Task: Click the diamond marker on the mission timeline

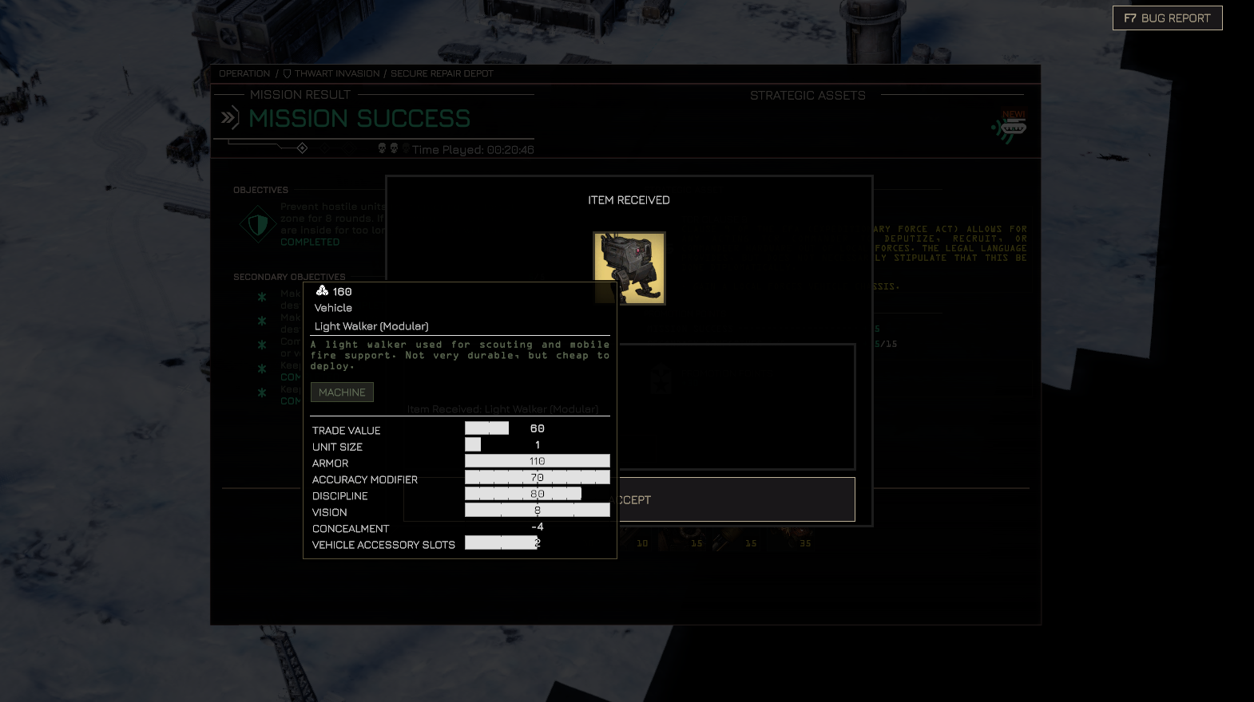Action: pyautogui.click(x=302, y=148)
